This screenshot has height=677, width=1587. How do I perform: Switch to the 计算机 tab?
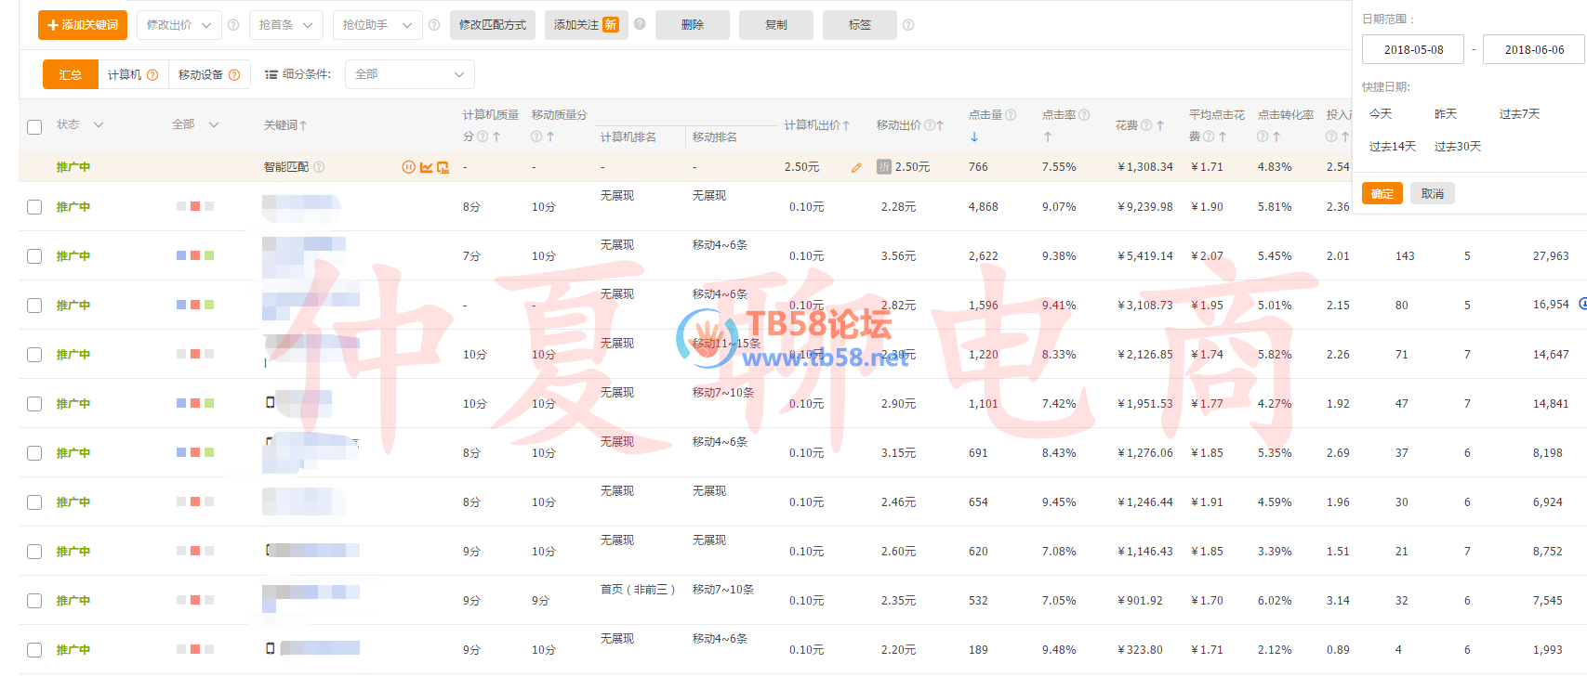coord(124,74)
